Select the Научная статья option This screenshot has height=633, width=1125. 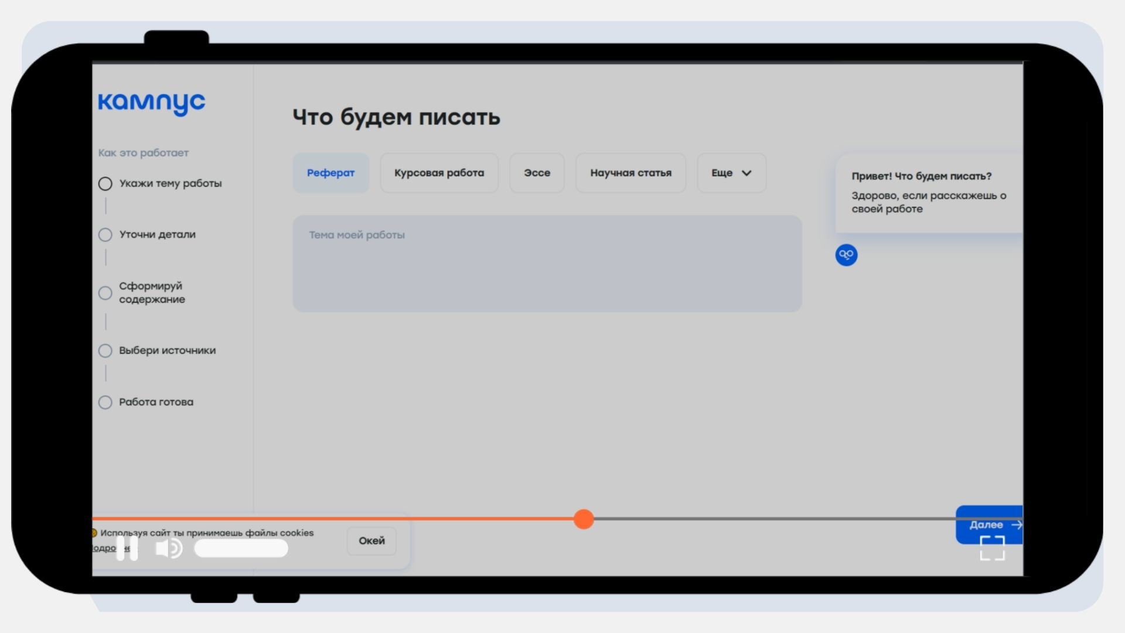pos(630,173)
